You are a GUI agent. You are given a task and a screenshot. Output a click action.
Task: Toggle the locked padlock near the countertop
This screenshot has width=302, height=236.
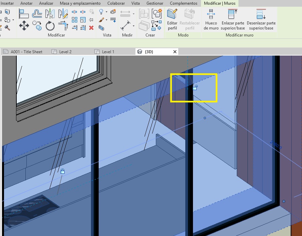pos(62,171)
